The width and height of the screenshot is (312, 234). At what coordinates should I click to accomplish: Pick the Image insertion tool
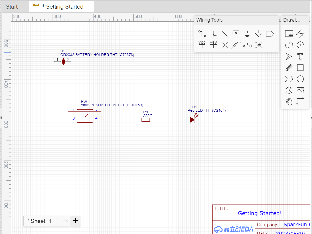pos(300,90)
